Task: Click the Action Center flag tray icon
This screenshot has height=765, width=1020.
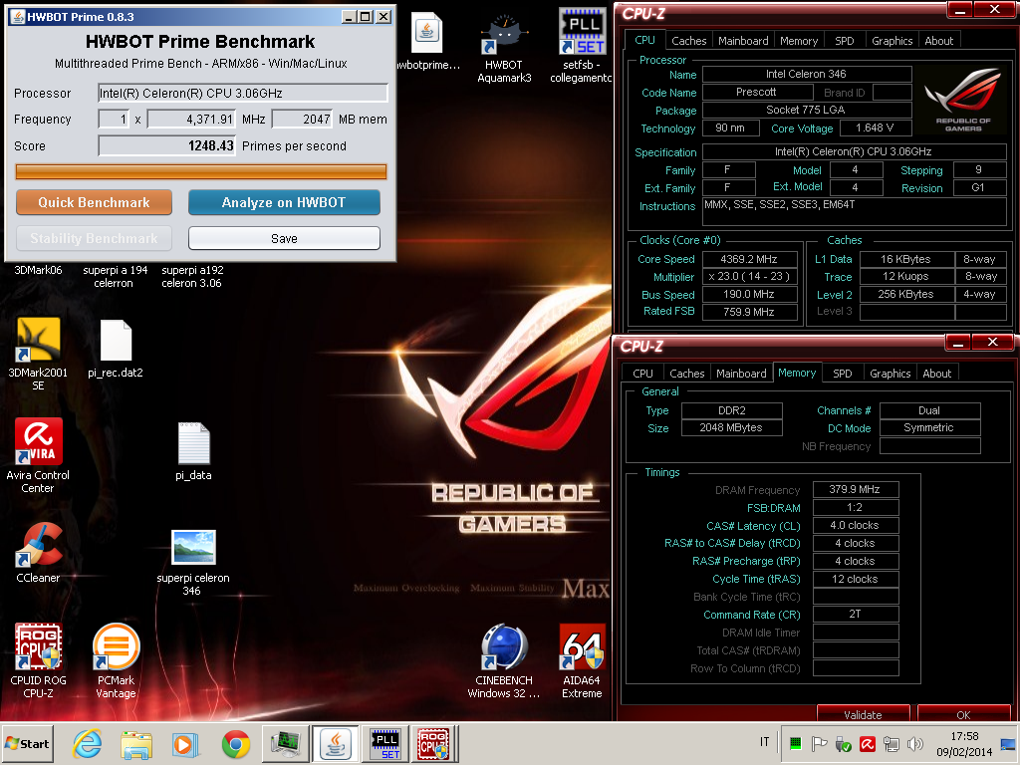Action: [x=819, y=743]
